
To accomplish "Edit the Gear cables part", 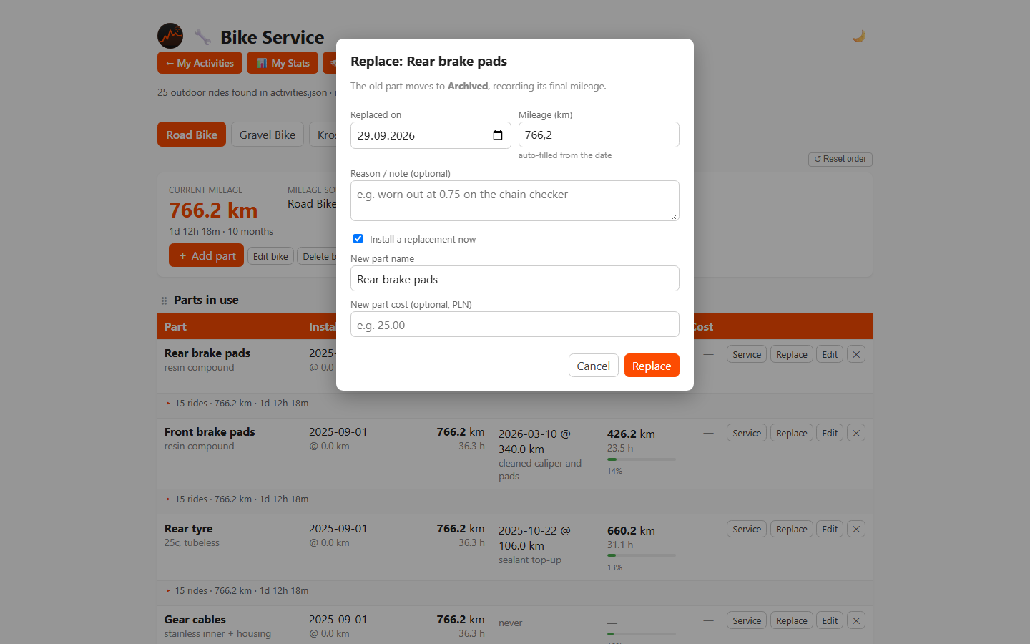I will pos(830,620).
